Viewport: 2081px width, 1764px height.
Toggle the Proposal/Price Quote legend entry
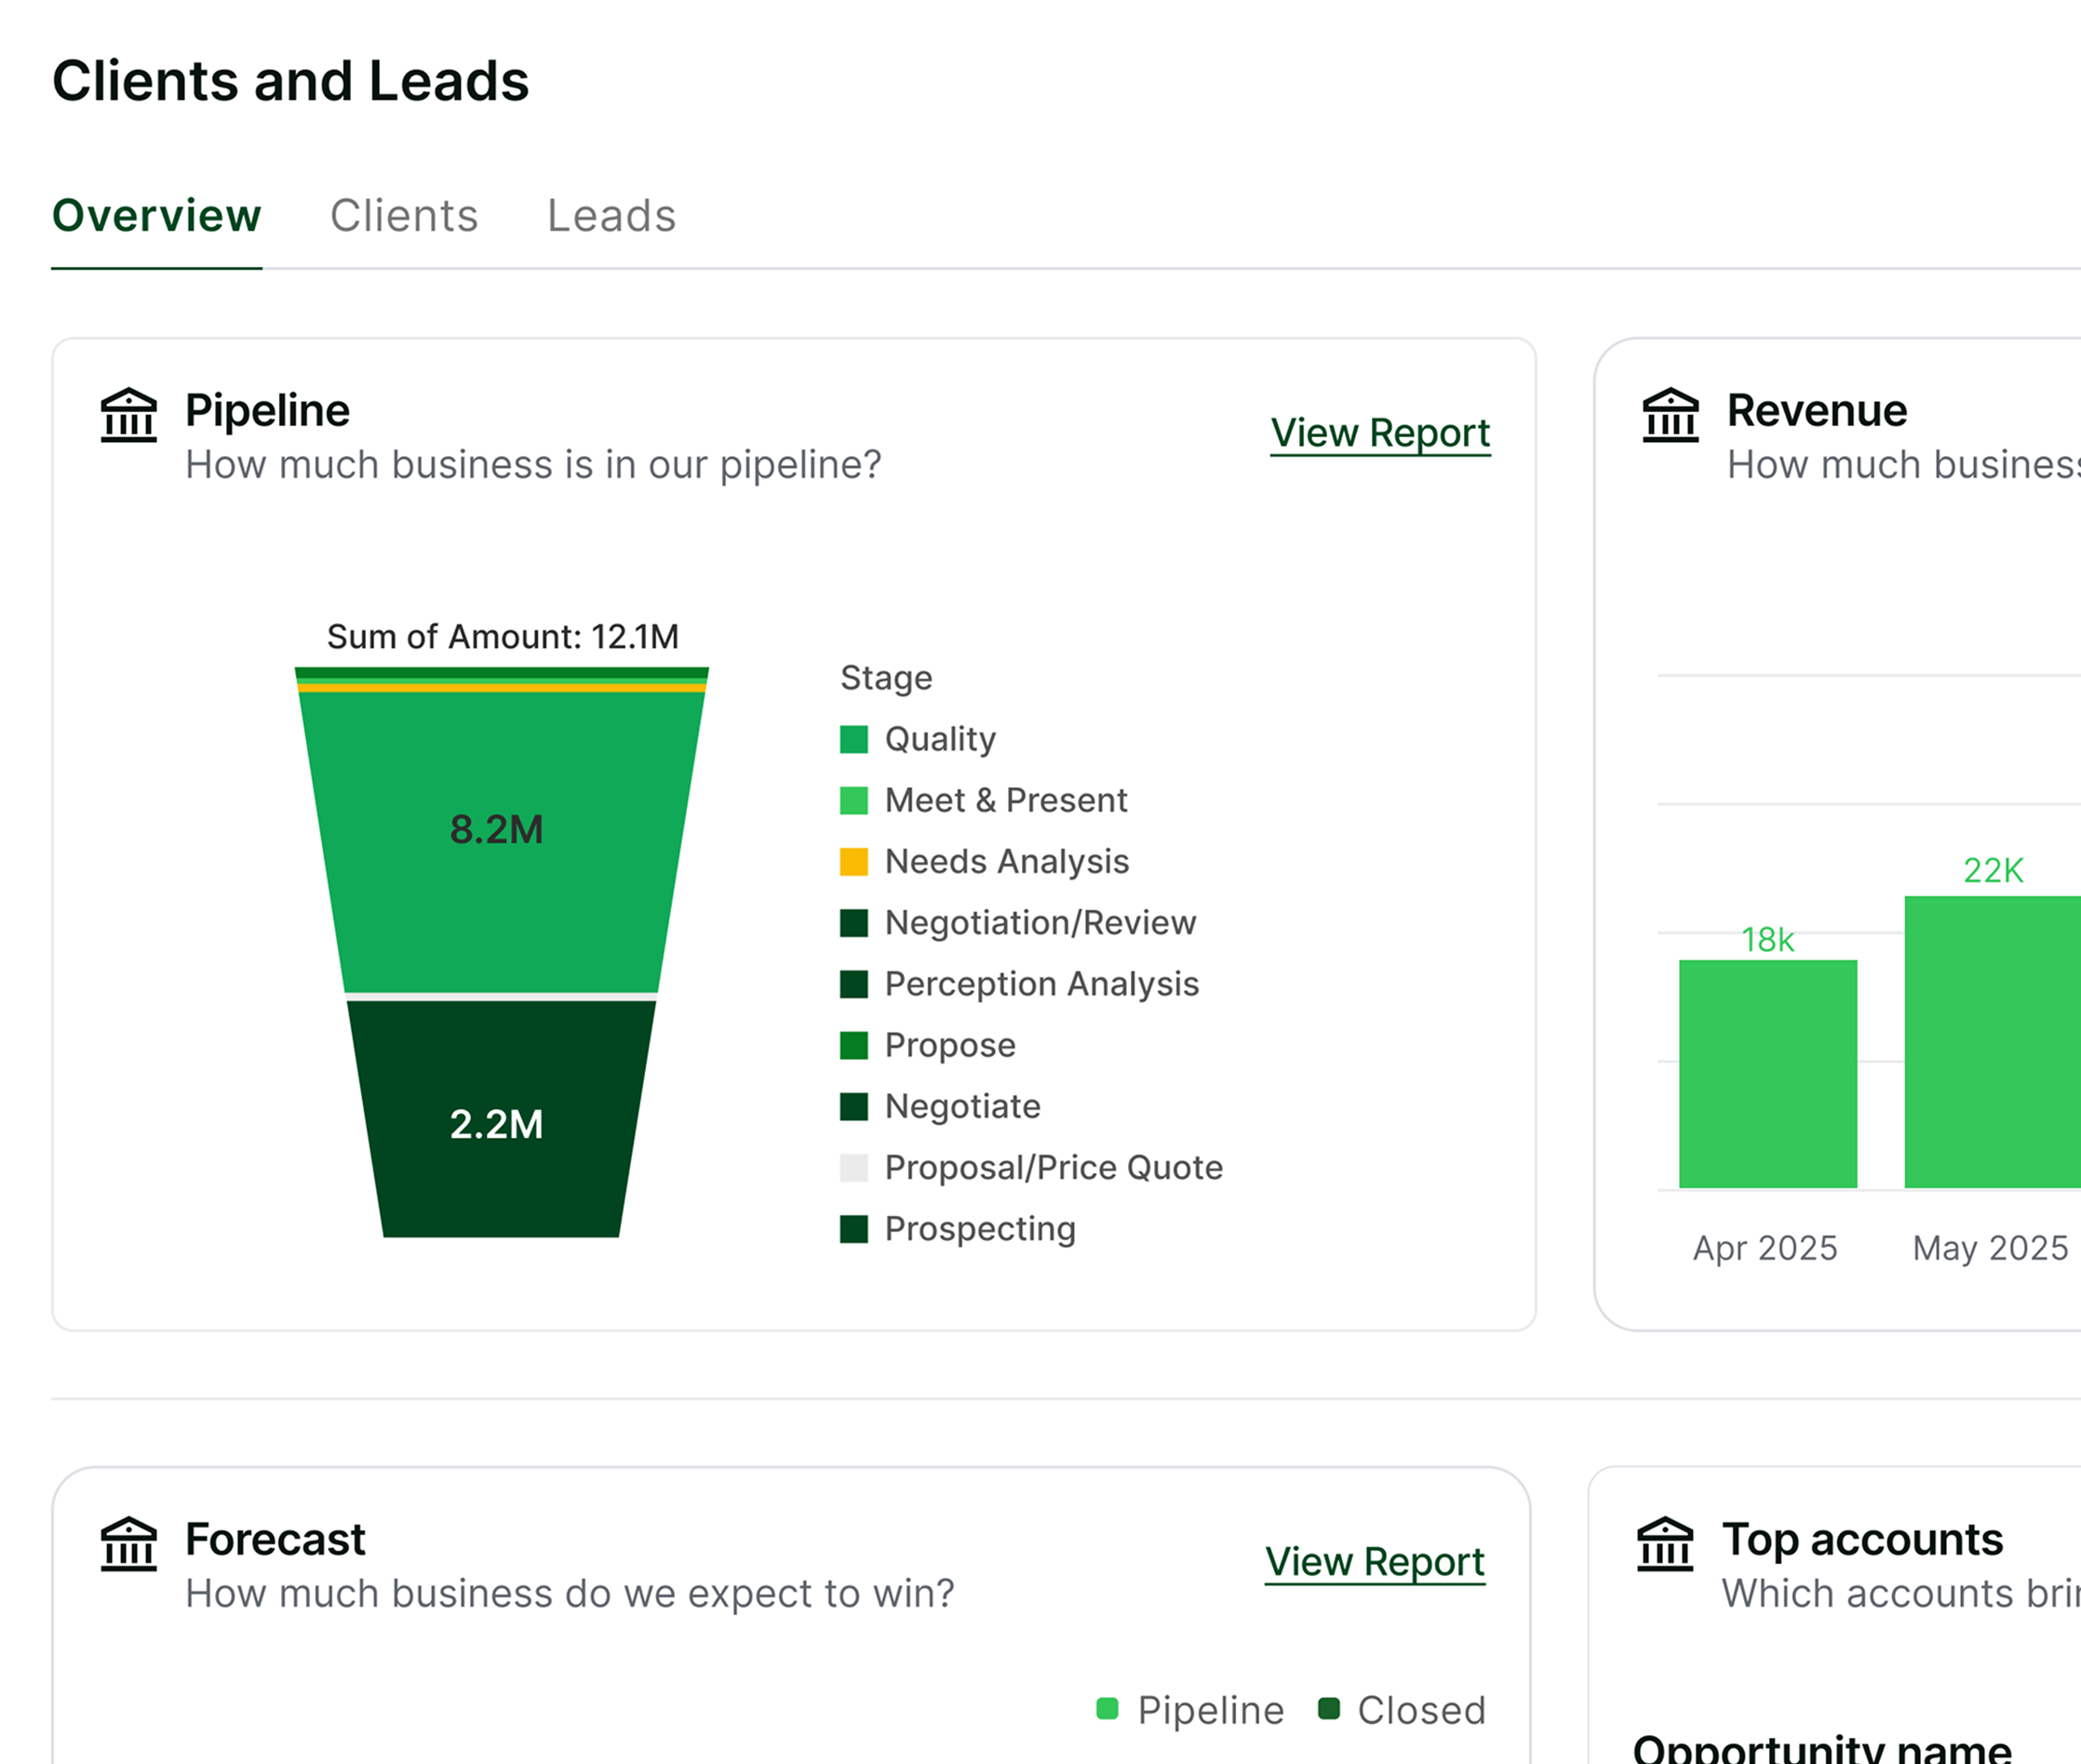click(1031, 1168)
